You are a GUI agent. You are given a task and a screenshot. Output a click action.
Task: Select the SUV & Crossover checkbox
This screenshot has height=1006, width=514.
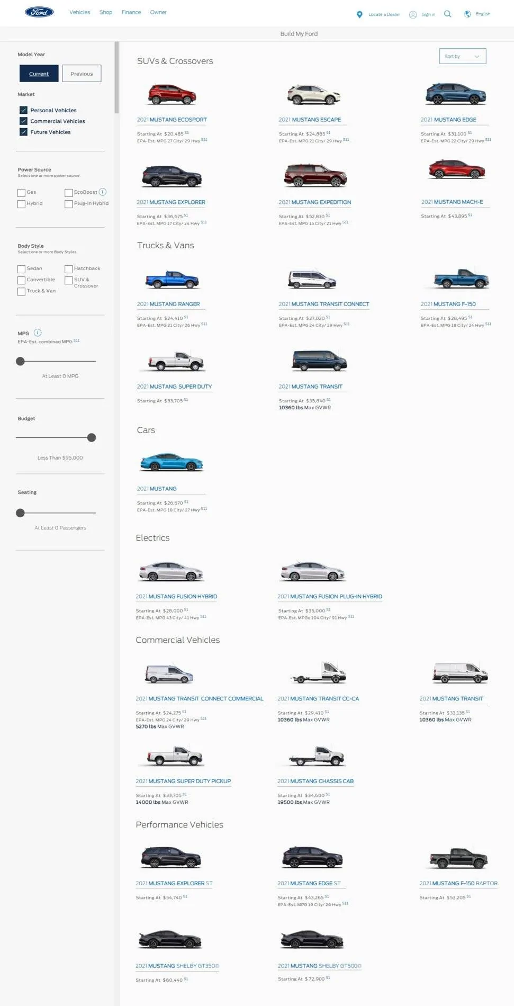[x=68, y=280]
